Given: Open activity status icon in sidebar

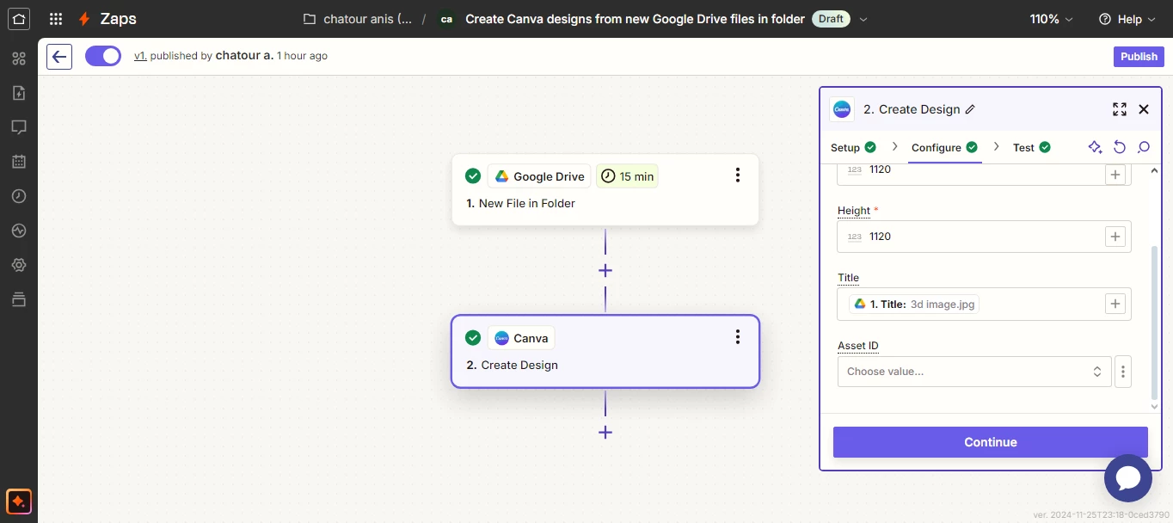Looking at the screenshot, I should (19, 231).
